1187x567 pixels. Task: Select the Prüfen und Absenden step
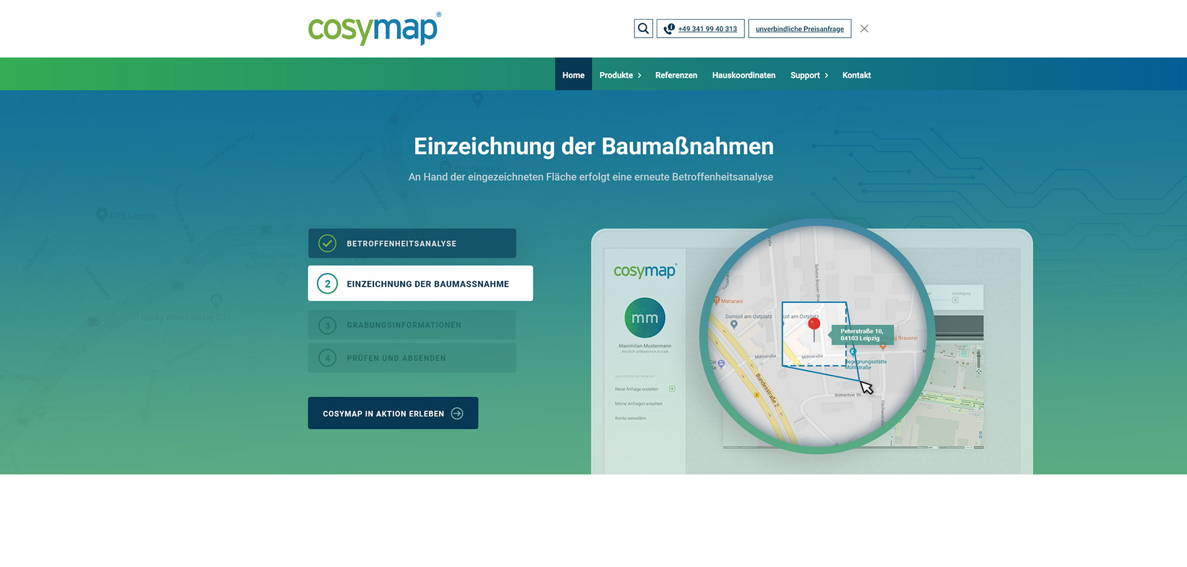click(412, 358)
